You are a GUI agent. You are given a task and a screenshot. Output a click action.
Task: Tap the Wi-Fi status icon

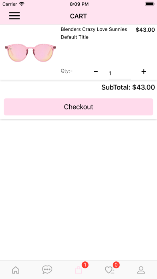pyautogui.click(x=22, y=4)
